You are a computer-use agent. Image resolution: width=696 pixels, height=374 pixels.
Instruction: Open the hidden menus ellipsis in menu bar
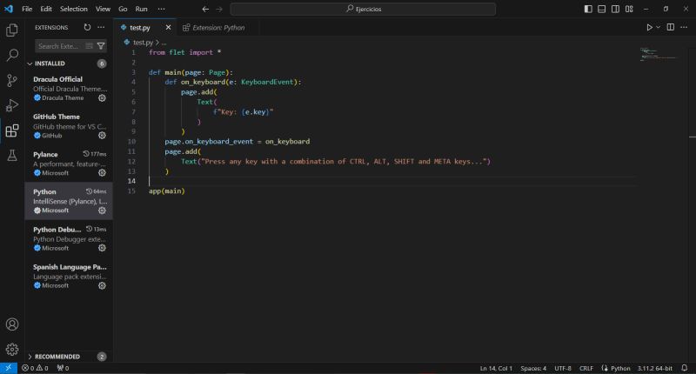click(x=161, y=9)
